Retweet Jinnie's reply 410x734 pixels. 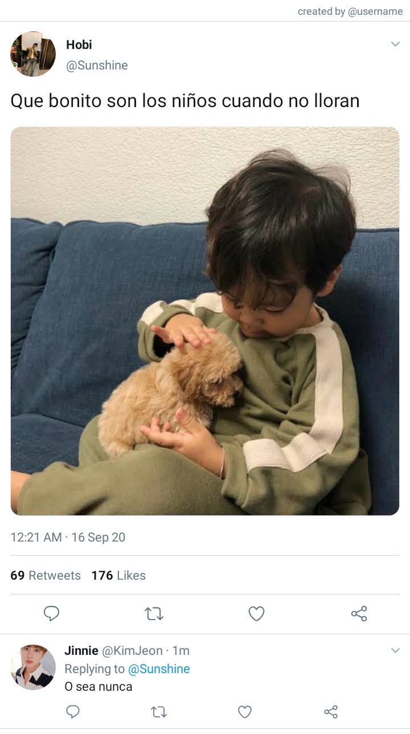pos(159,712)
